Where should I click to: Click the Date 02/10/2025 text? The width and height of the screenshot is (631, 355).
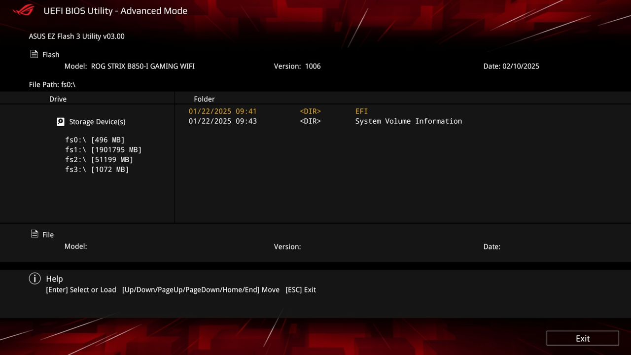[x=511, y=66]
